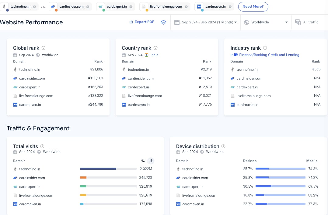
Task: Open livefromalounge.com in Industry rank table
Action: (x=253, y=96)
